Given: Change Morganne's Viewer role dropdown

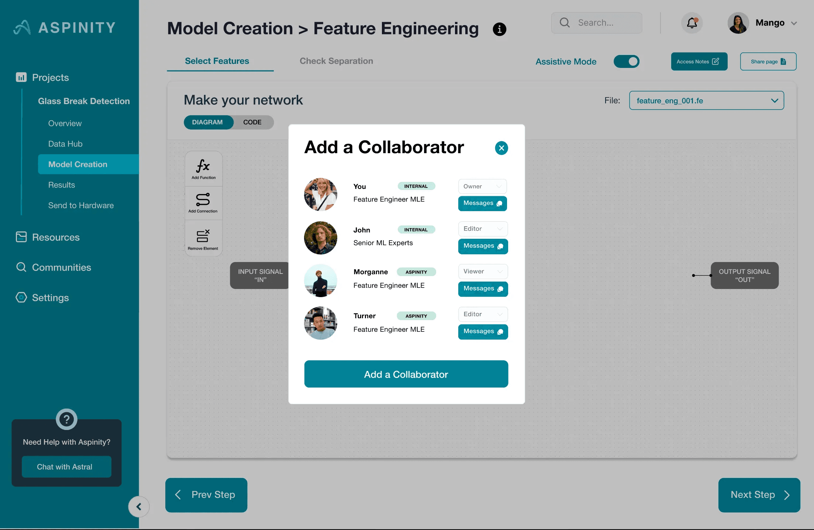Looking at the screenshot, I should click(x=483, y=272).
